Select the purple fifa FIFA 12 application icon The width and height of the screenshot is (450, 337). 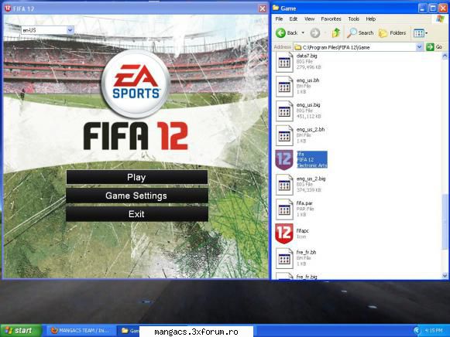pyautogui.click(x=284, y=160)
